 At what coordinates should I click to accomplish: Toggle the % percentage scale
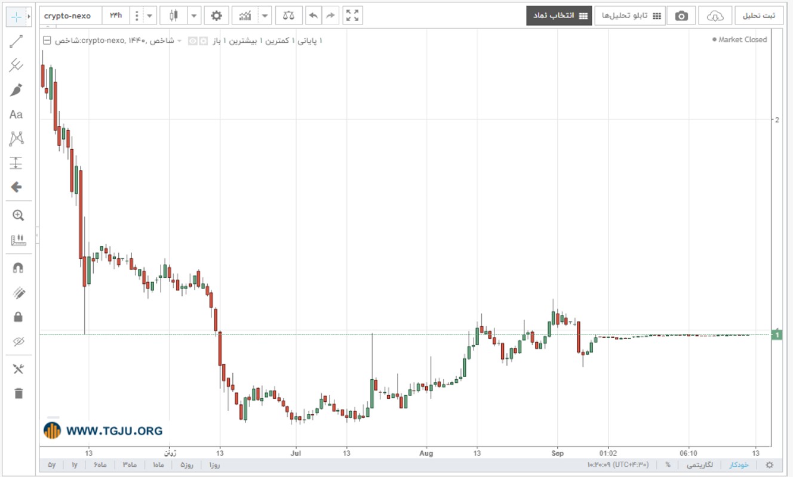click(x=668, y=464)
